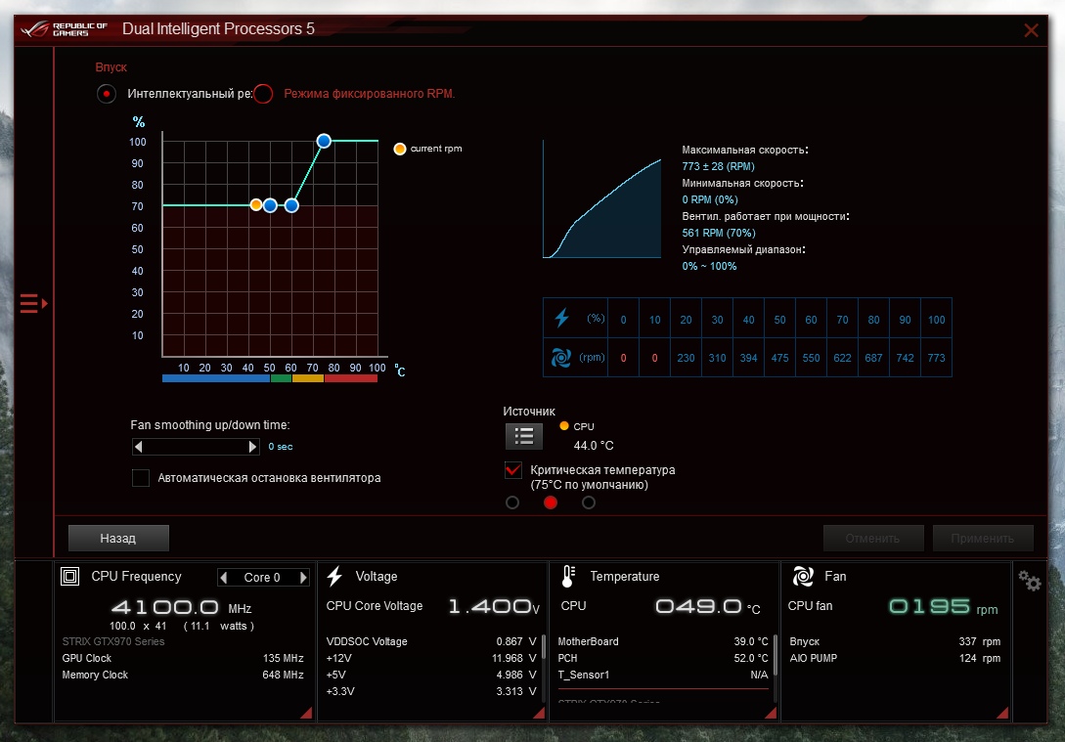1065x742 pixels.
Task: Click the fan curve point at 60 degrees
Action: [x=291, y=205]
